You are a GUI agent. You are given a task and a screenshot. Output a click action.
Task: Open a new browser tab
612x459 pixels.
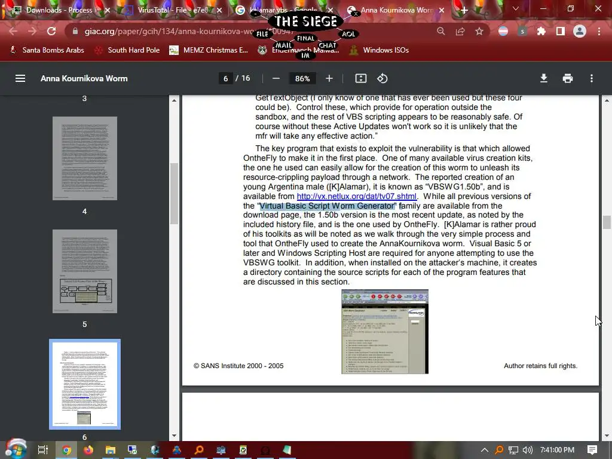tap(464, 10)
